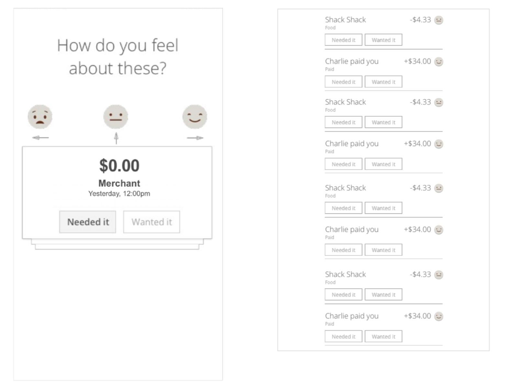Click the up arrow under the neutral face

coord(116,138)
